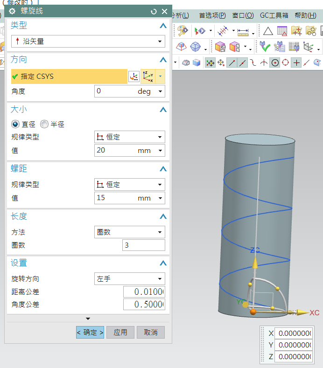Select Control Point snap icon
The width and height of the screenshot is (323, 368).
pos(253,62)
